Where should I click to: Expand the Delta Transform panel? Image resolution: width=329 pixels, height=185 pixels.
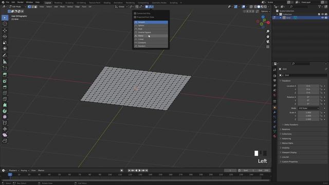click(291, 124)
